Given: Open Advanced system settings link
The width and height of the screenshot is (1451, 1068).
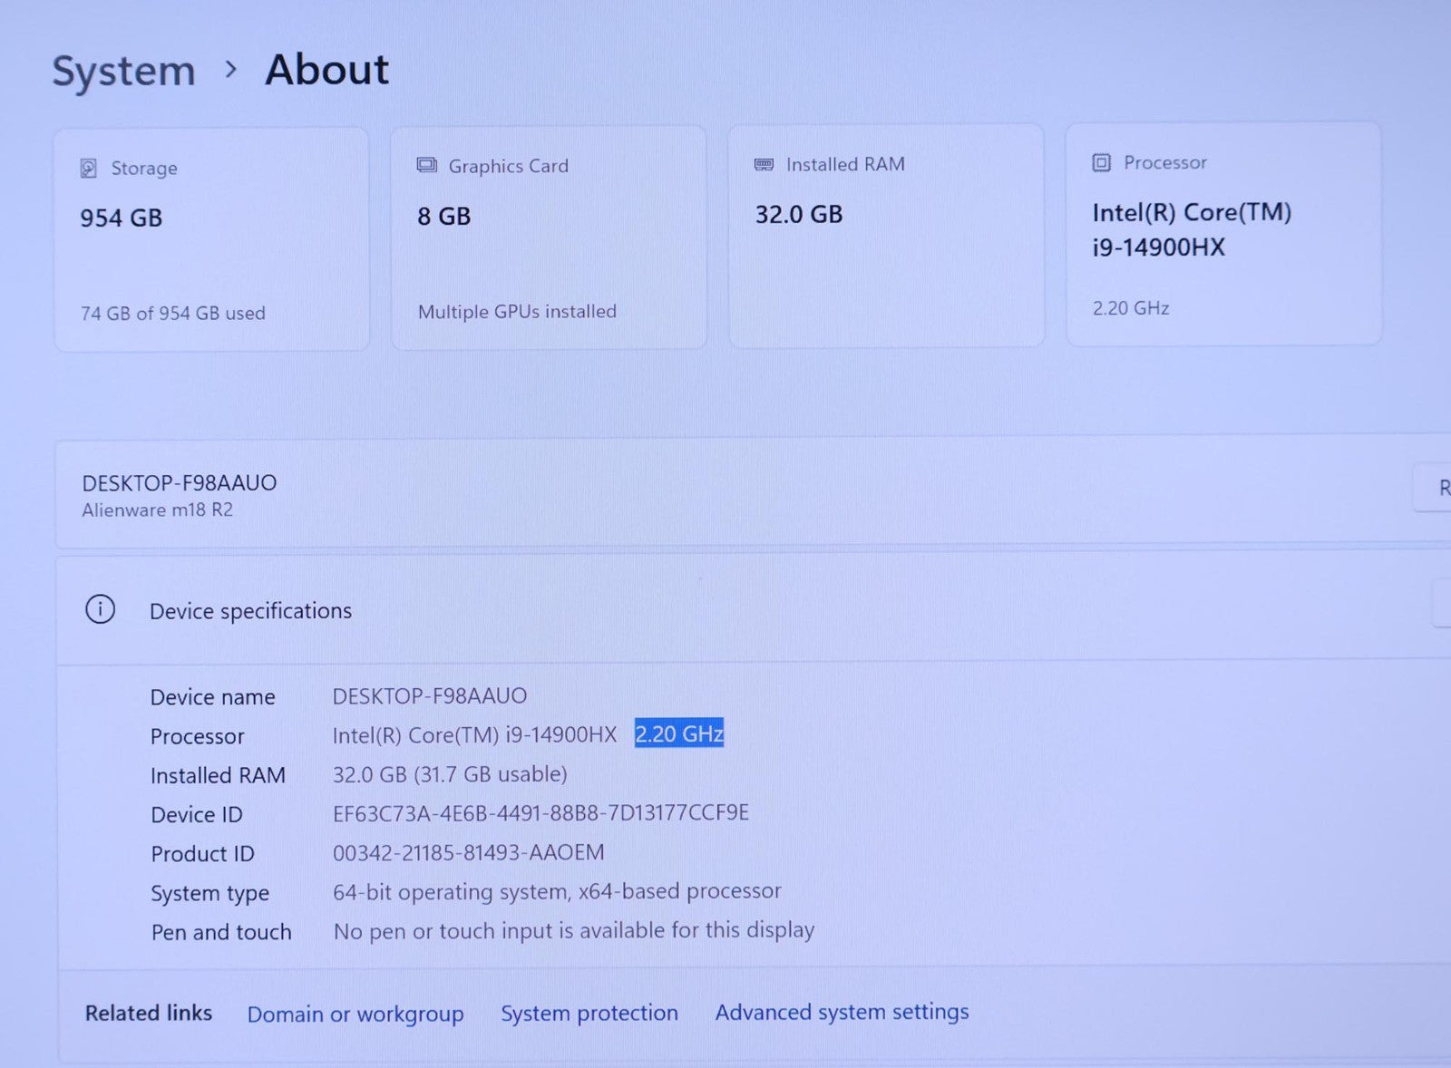Looking at the screenshot, I should pyautogui.click(x=842, y=1012).
